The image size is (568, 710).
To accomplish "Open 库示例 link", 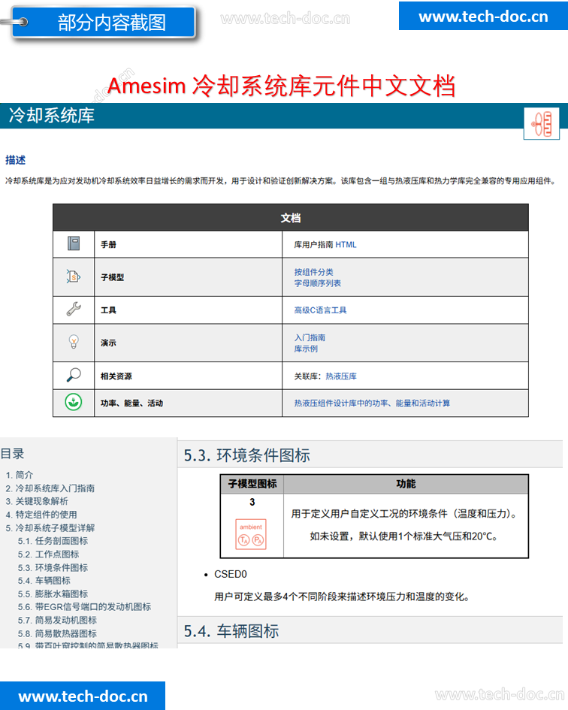I will pyautogui.click(x=306, y=349).
